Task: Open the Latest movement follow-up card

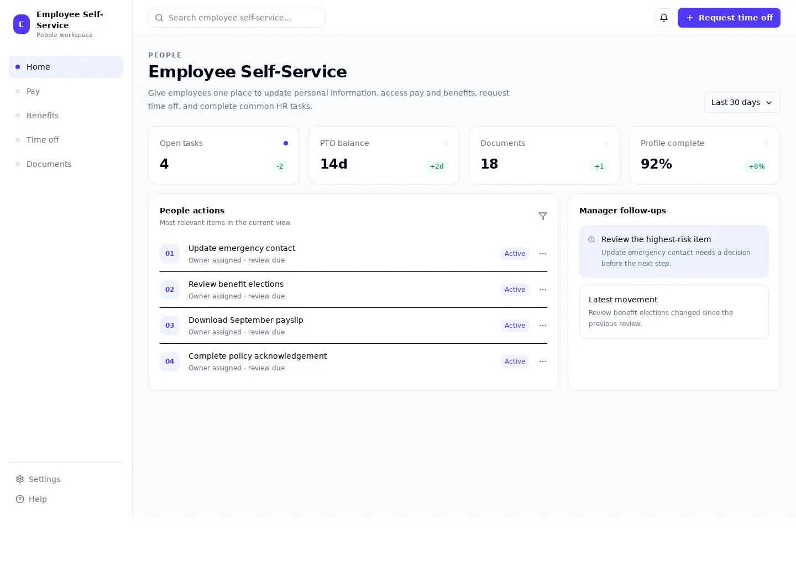Action: pyautogui.click(x=674, y=312)
